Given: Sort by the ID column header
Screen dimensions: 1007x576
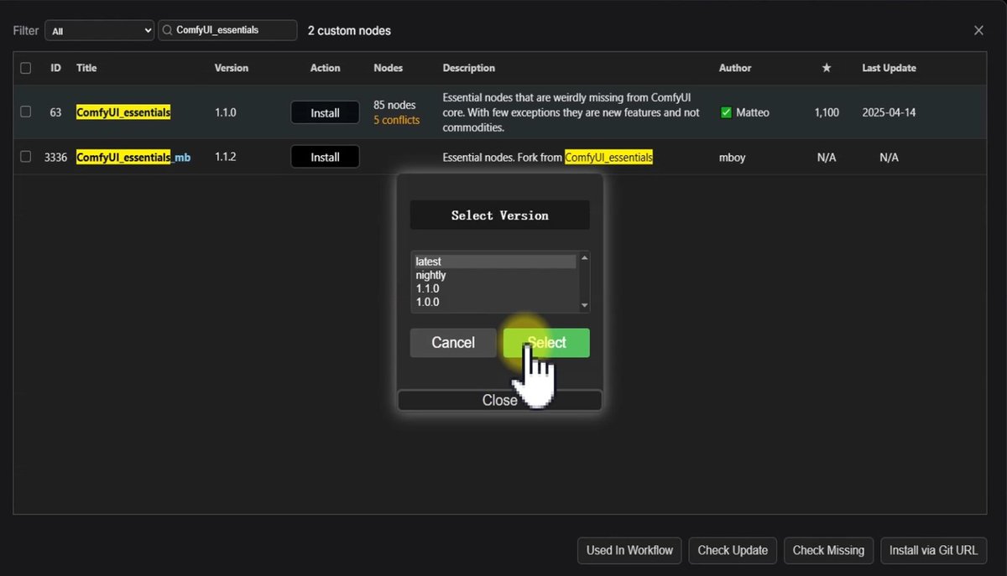Looking at the screenshot, I should (x=55, y=68).
